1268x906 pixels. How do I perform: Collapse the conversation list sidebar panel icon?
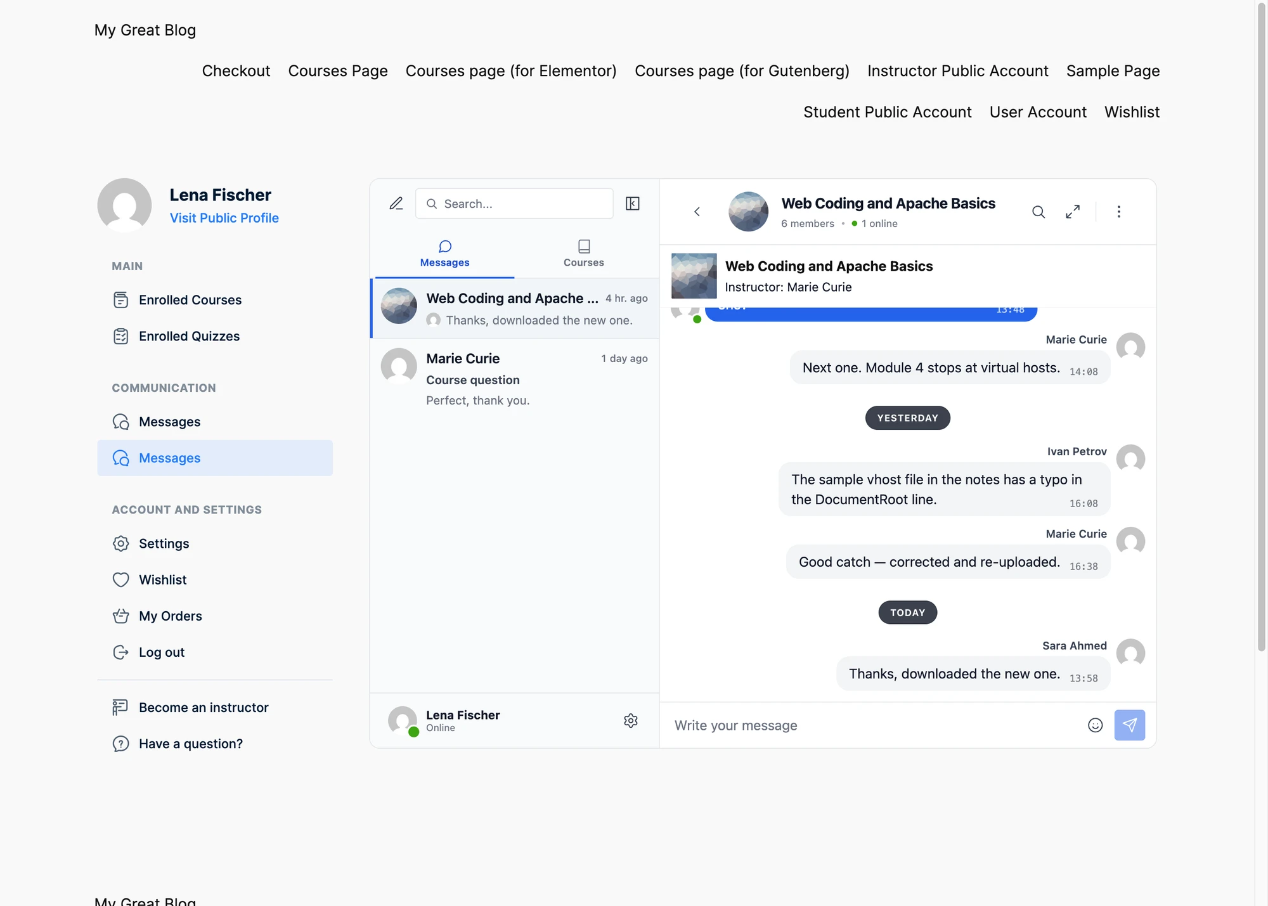click(x=632, y=204)
